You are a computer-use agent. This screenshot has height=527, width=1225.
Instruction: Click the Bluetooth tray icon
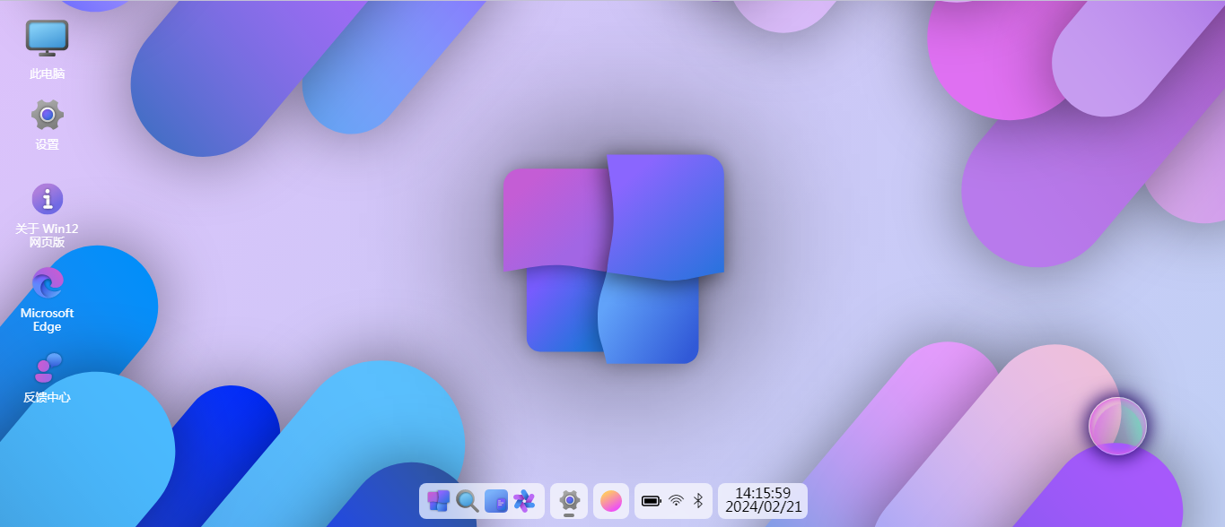pyautogui.click(x=698, y=500)
